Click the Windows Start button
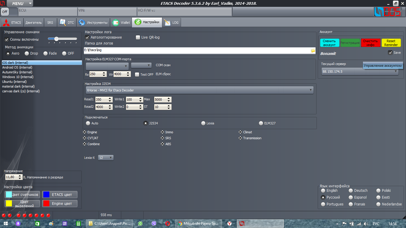This screenshot has height=228, width=406. (x=6, y=224)
